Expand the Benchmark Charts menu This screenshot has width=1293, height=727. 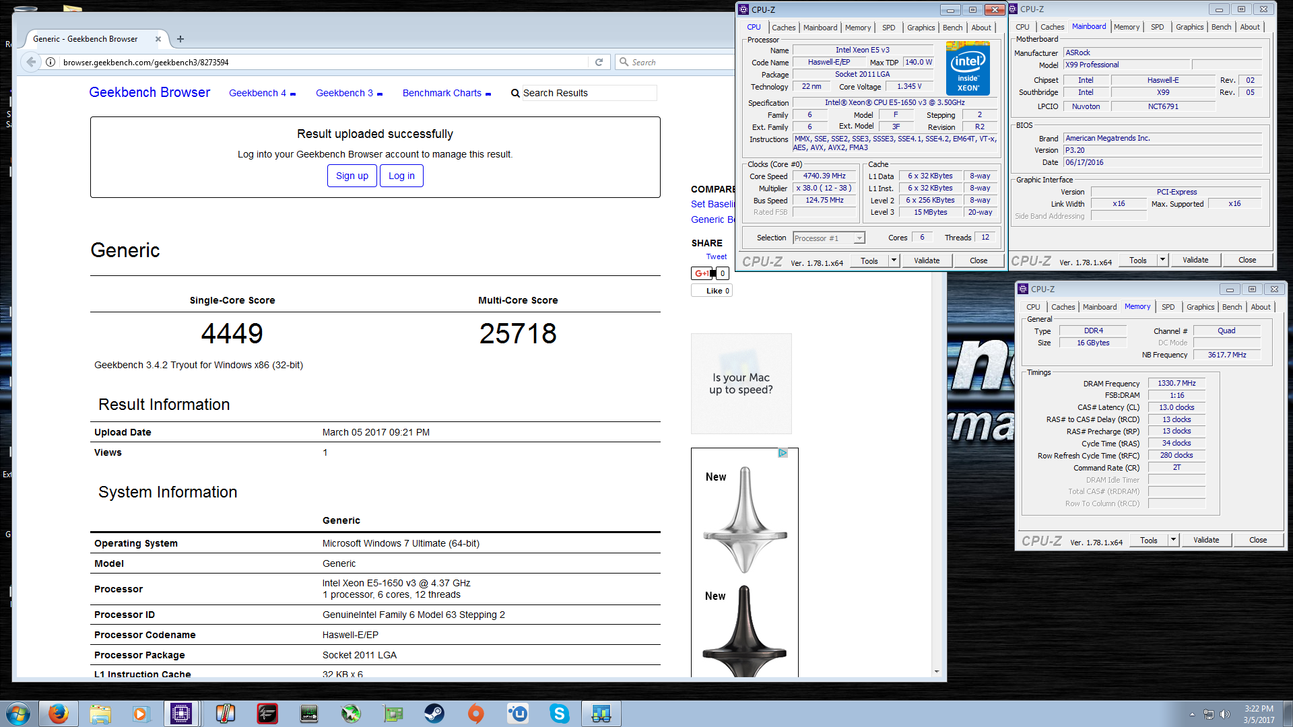point(446,93)
